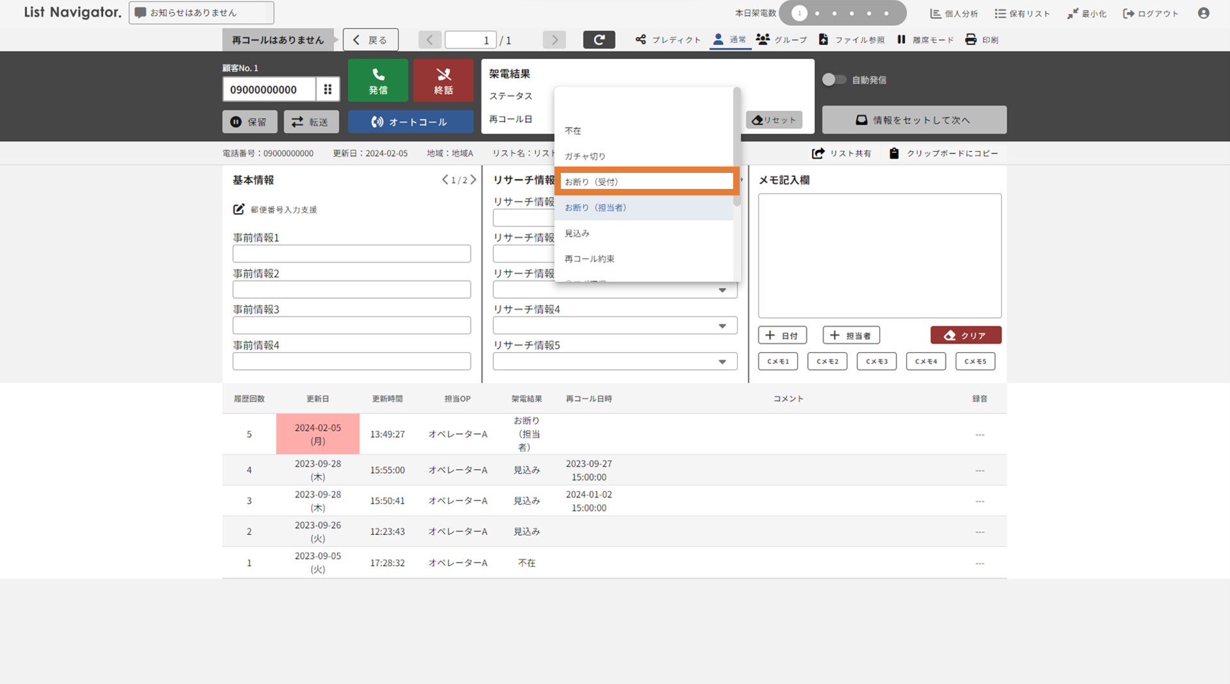Open the dial keypad grid icon
Viewport: 1230px width, 684px height.
tap(328, 90)
